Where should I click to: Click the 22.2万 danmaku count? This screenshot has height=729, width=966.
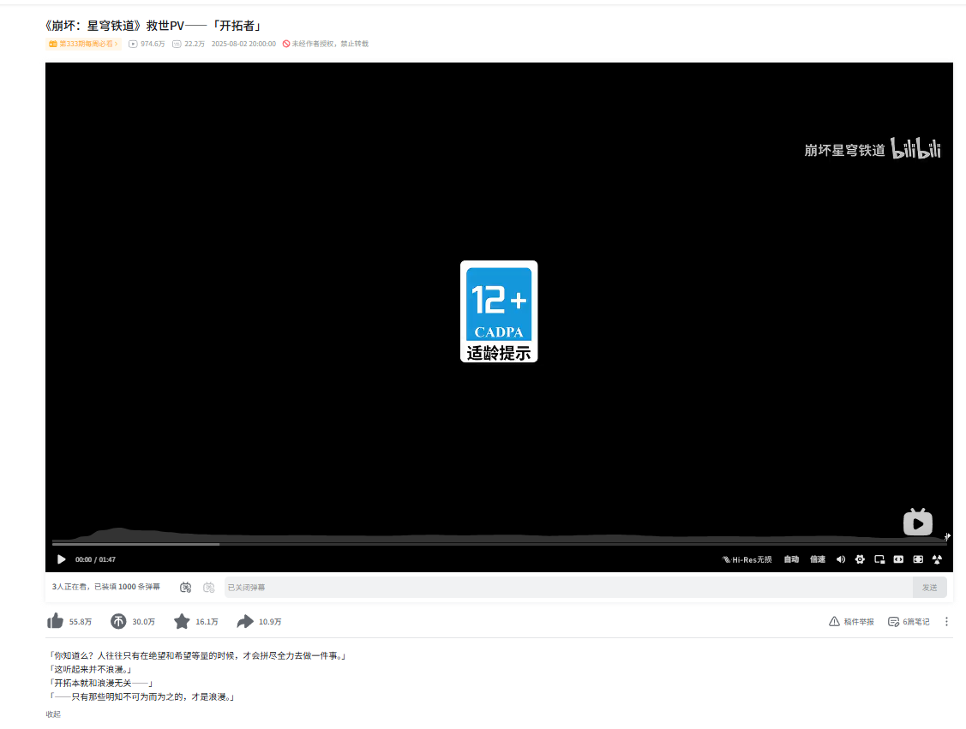[x=189, y=44]
